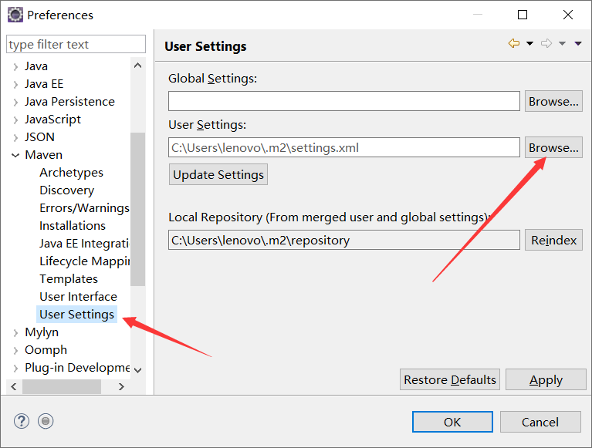This screenshot has width=592, height=448.
Task: Select the JSON category label
Action: point(39,137)
